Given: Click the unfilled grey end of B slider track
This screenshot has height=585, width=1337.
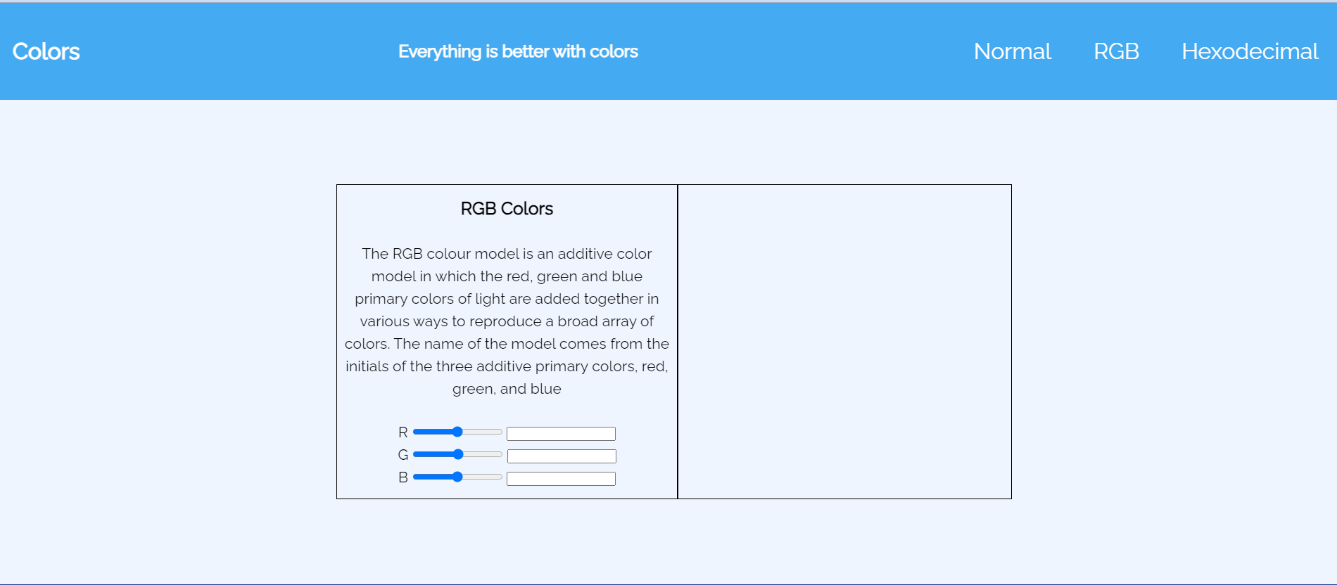Looking at the screenshot, I should pyautogui.click(x=486, y=477).
